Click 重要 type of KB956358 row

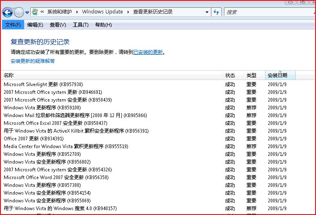pyautogui.click(x=251, y=177)
